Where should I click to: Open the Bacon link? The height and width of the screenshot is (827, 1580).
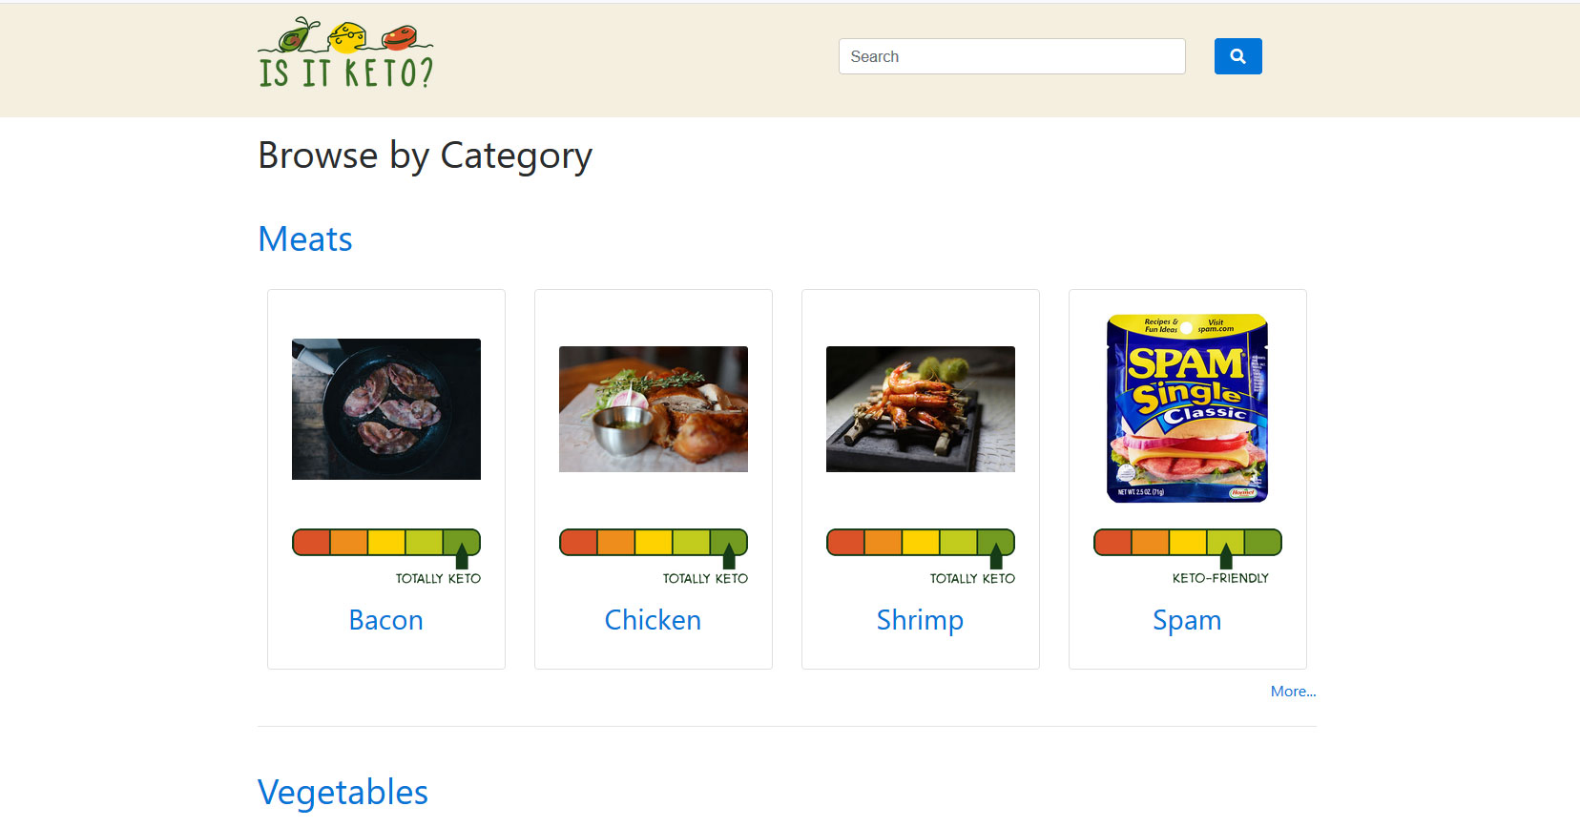click(386, 620)
